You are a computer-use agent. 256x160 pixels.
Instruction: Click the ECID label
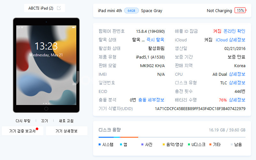click(x=103, y=92)
